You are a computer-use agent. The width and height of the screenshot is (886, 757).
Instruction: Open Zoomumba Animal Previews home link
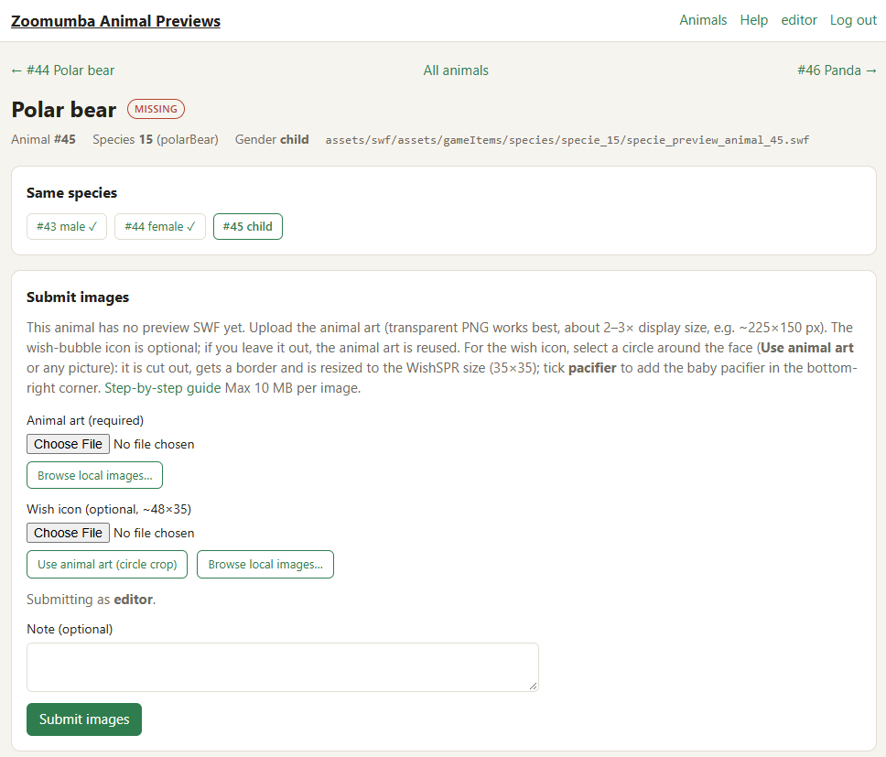[x=116, y=21]
